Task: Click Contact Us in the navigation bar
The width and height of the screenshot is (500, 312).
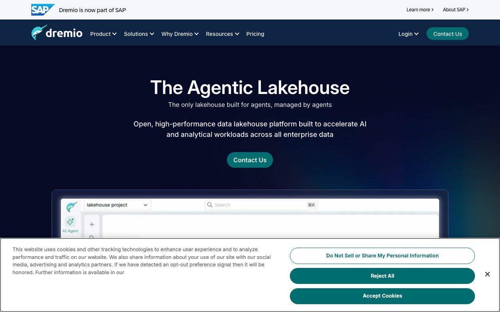Action: 448,34
